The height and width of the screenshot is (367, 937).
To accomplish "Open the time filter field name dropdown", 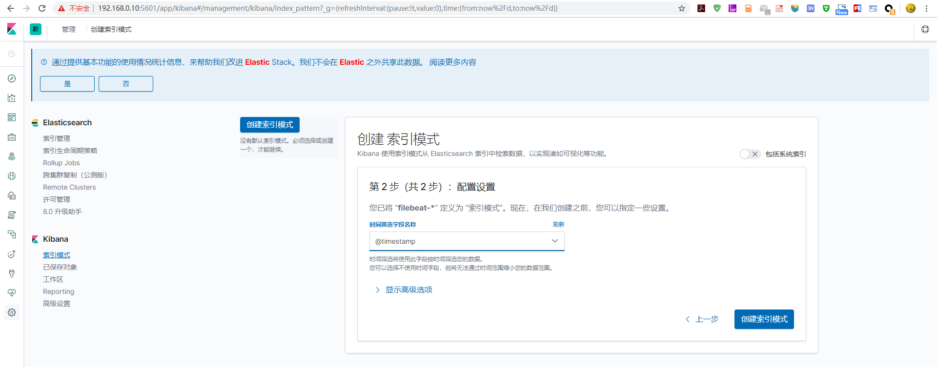I will (x=467, y=241).
